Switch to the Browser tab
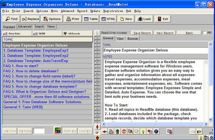 [133, 39]
